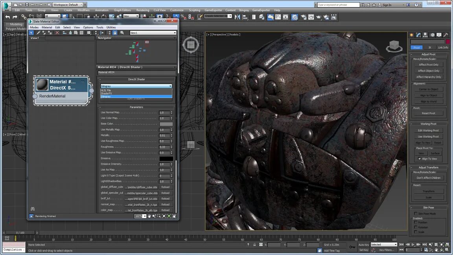Open the Hierarchy tab in command panel
Image resolution: width=453 pixels, height=255 pixels.
pyautogui.click(x=425, y=35)
